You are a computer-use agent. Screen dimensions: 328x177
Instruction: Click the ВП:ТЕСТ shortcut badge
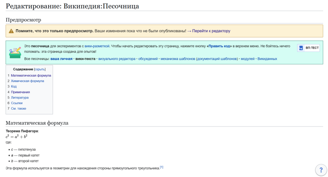308,48
